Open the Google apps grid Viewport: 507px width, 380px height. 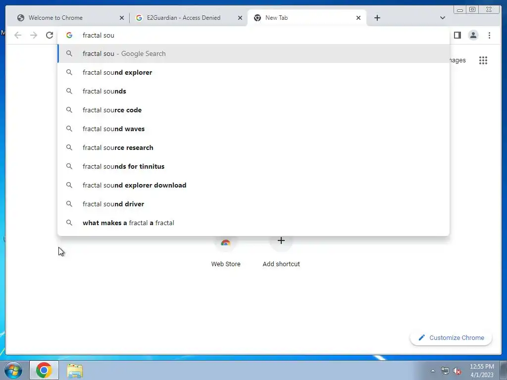[483, 60]
